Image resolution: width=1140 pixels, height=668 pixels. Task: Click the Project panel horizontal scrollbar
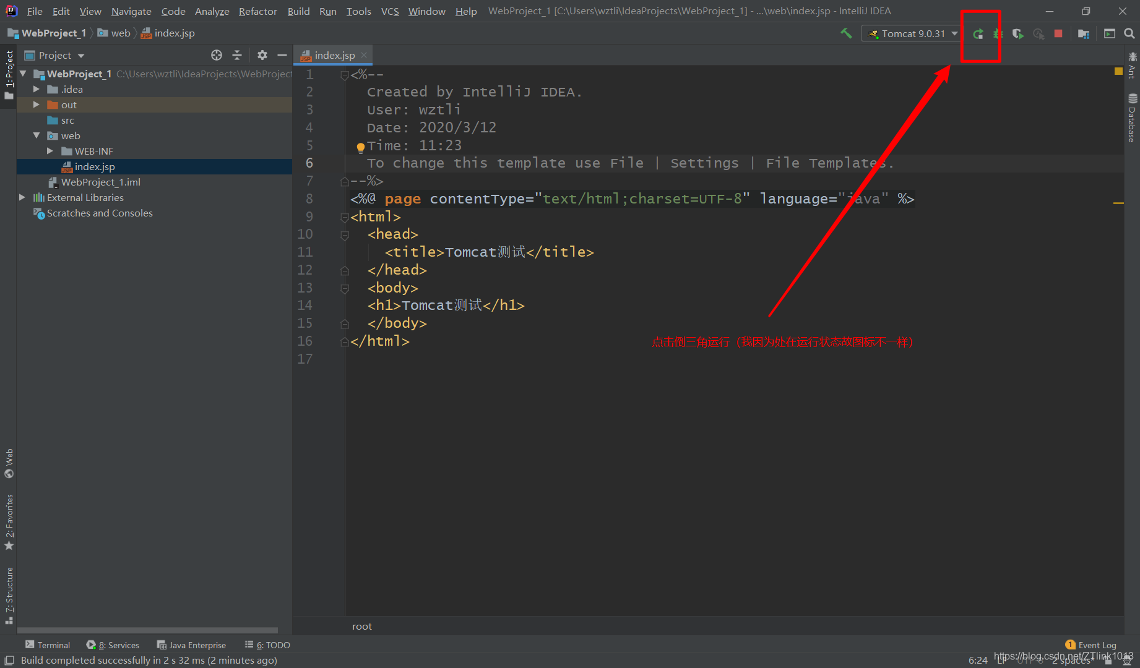[x=149, y=630]
